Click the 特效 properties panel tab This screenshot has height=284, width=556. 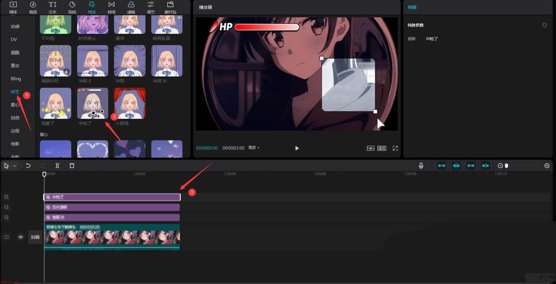point(412,7)
